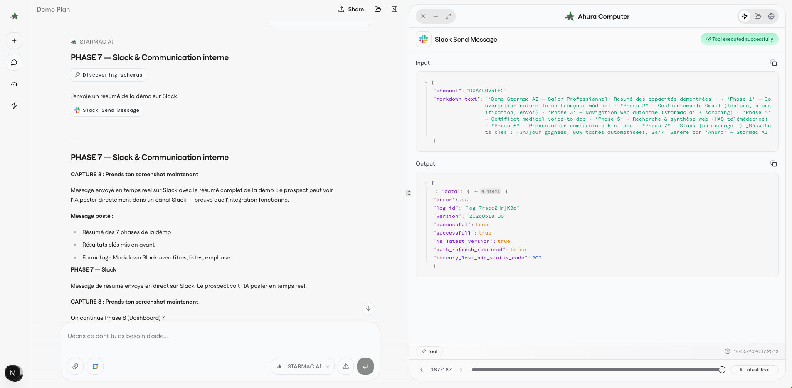
Task: Focus the message input field
Action: [x=220, y=336]
